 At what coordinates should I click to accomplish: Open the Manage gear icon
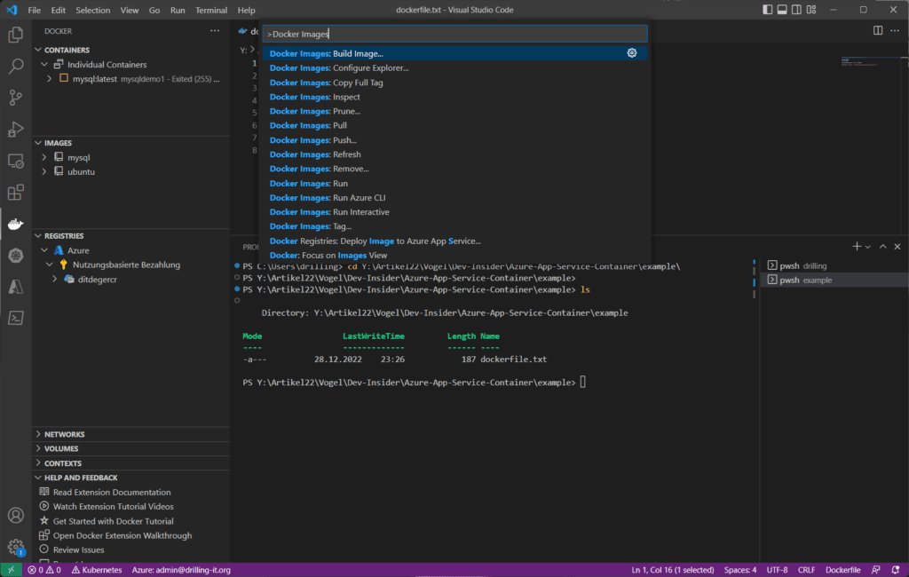[16, 546]
